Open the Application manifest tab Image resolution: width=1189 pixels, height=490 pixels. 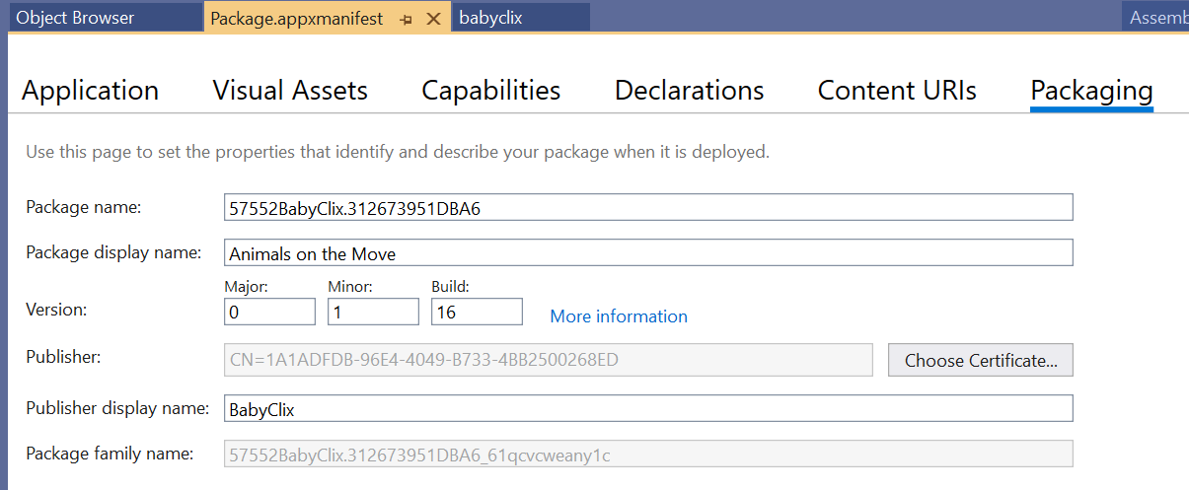pos(90,91)
